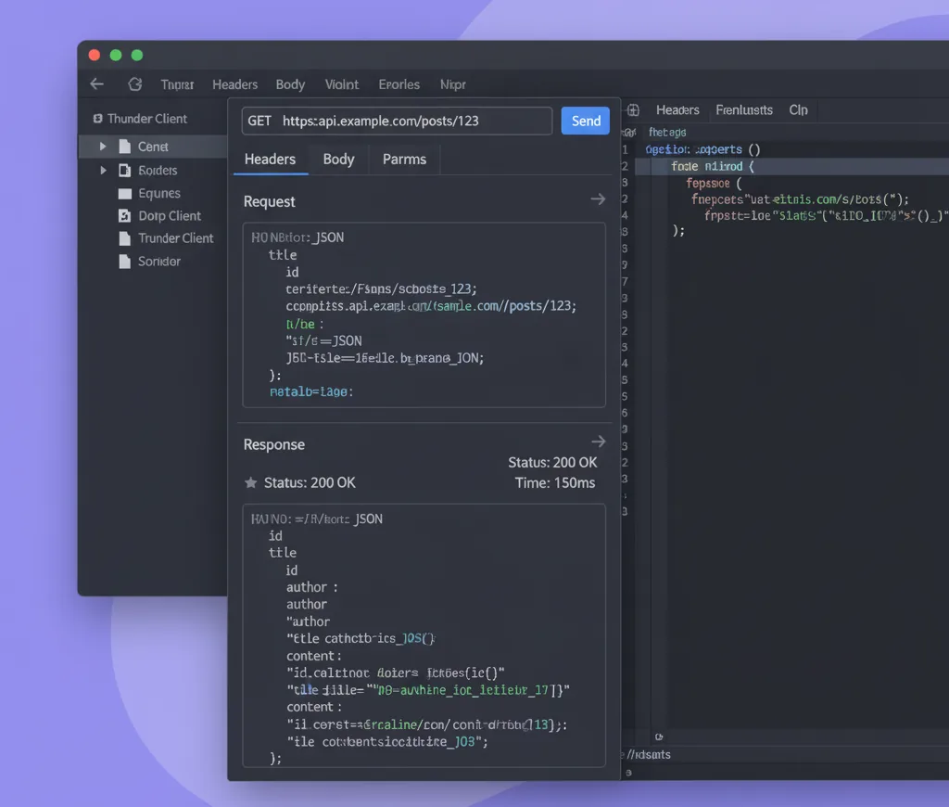
Task: Click the 'netalb=iage:' line in Request
Action: [311, 392]
